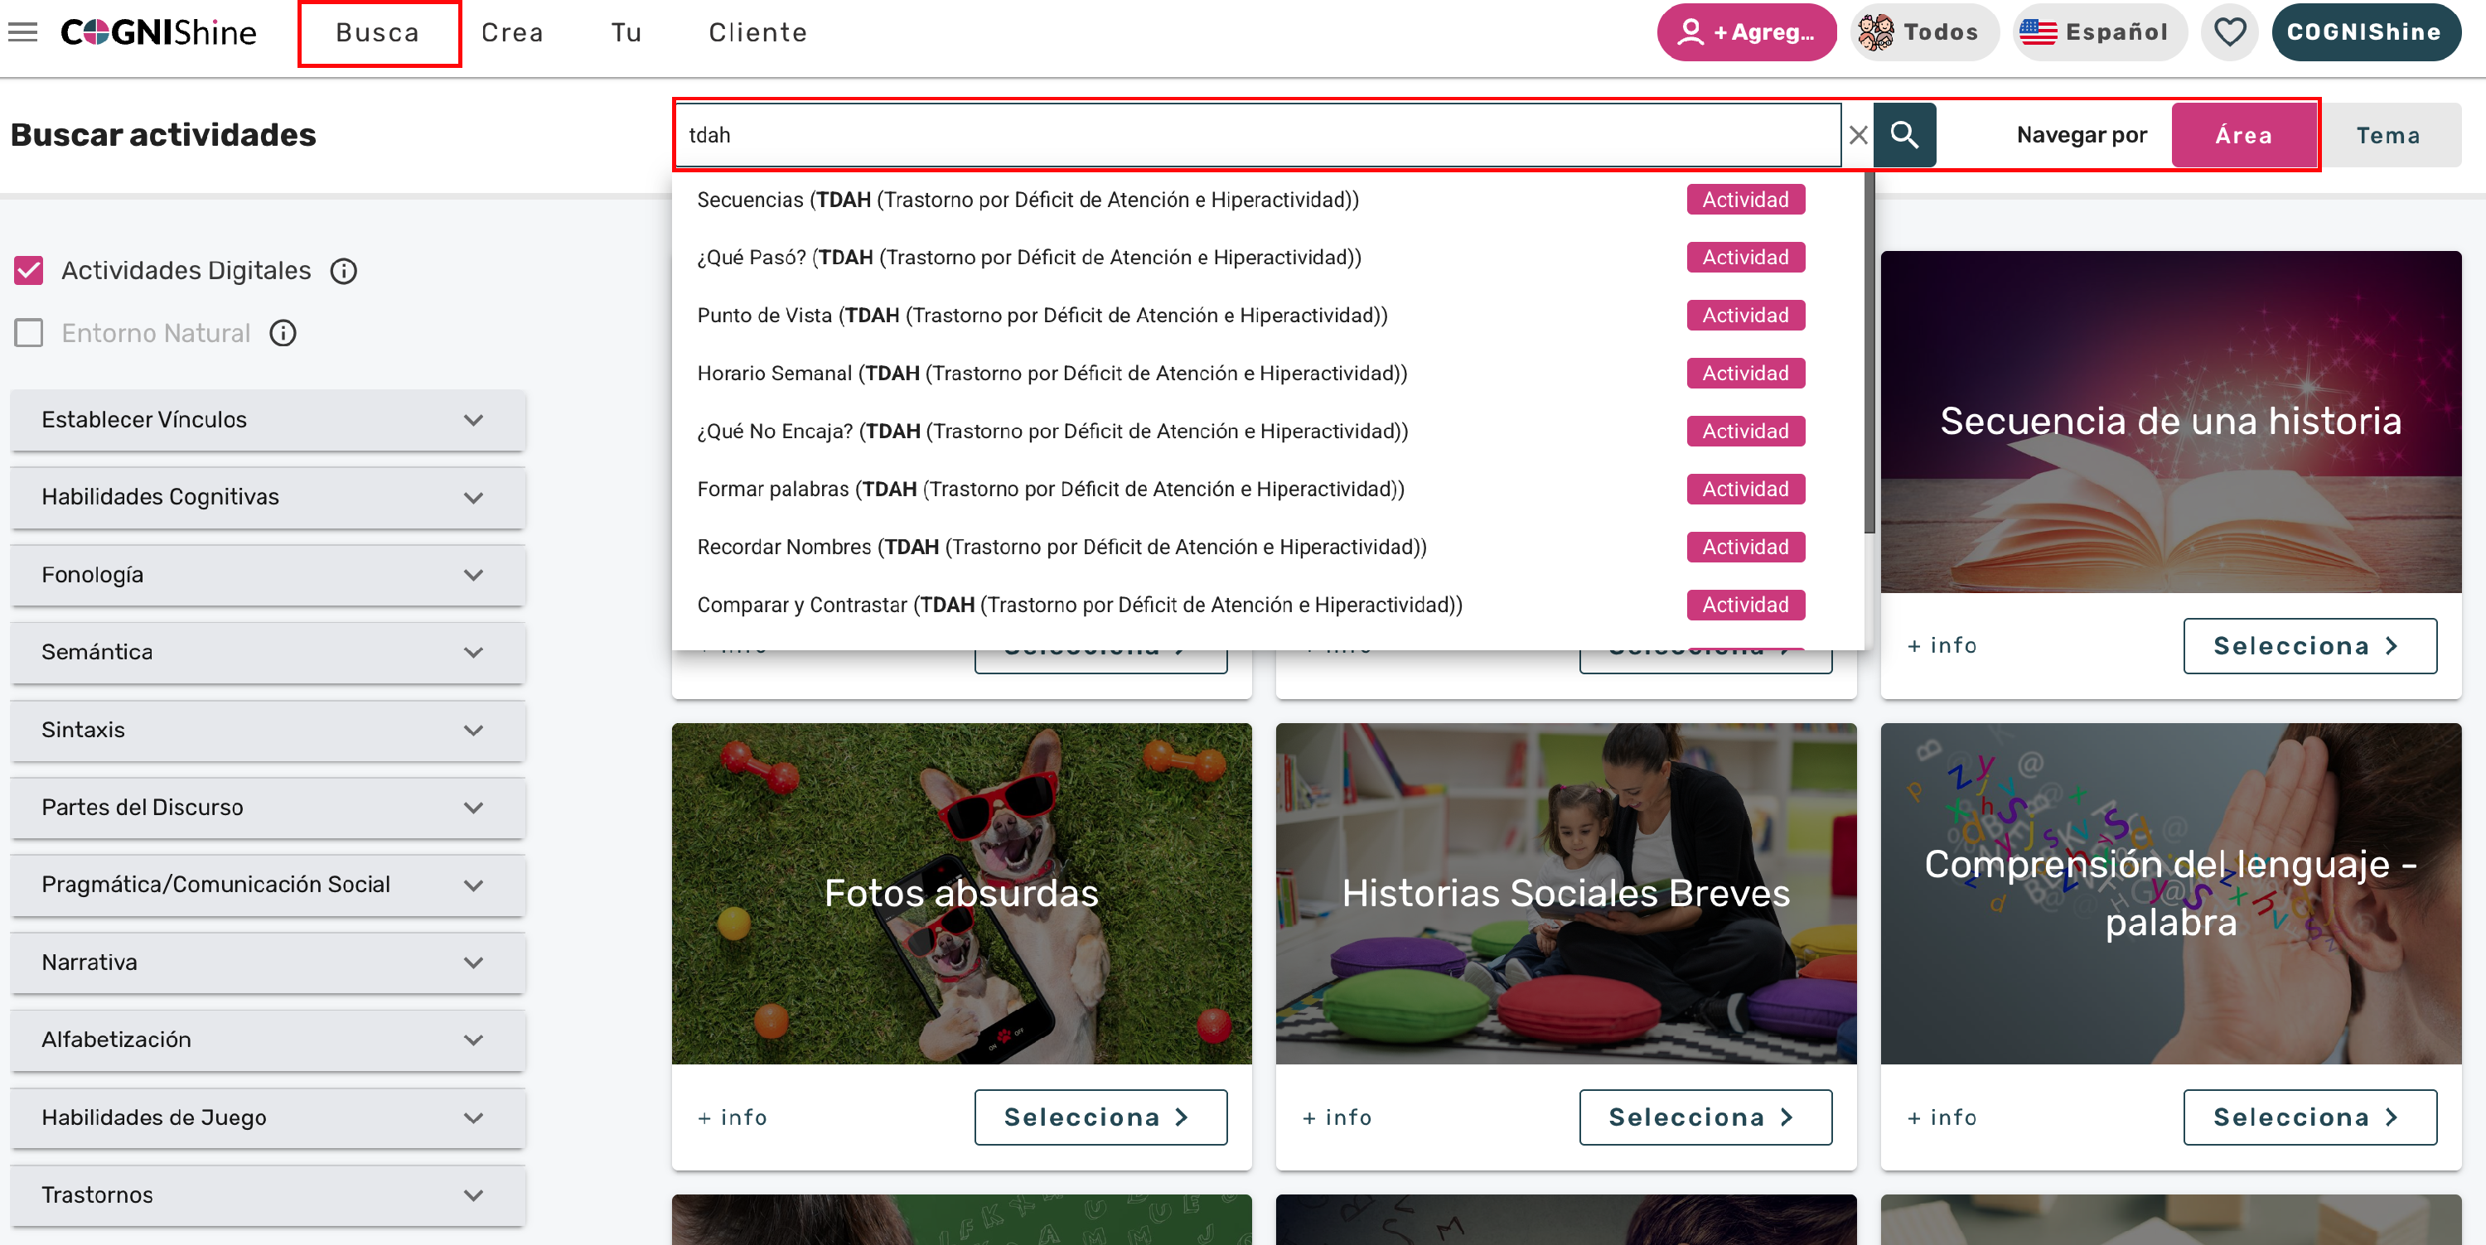2486x1245 pixels.
Task: Click the COGNIShine logo
Action: coord(158,31)
